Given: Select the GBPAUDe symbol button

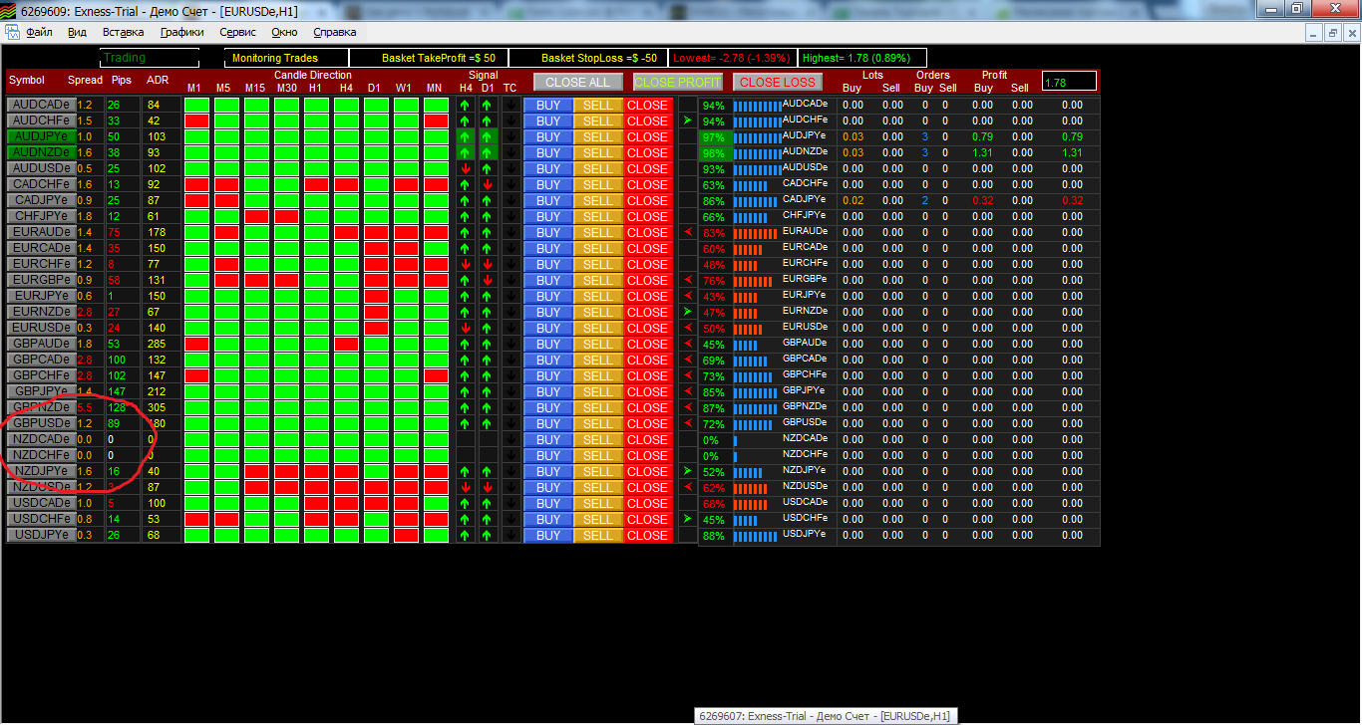Looking at the screenshot, I should tap(41, 344).
